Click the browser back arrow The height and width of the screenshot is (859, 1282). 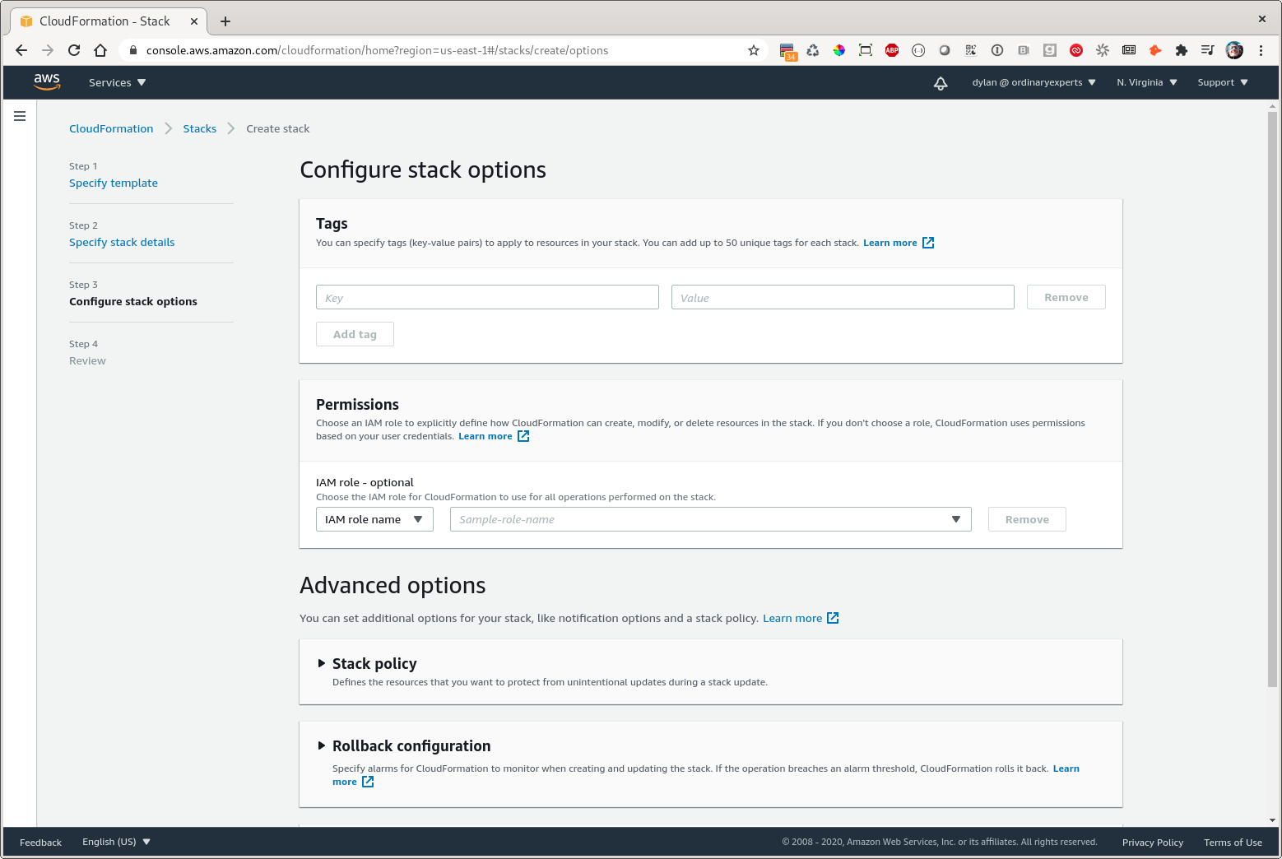pos(21,50)
